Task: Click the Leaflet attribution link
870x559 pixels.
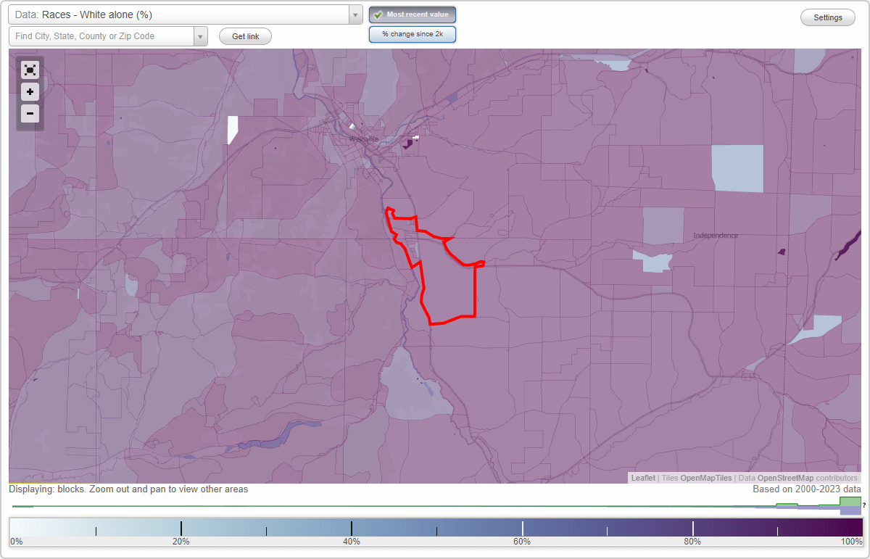Action: coord(643,478)
